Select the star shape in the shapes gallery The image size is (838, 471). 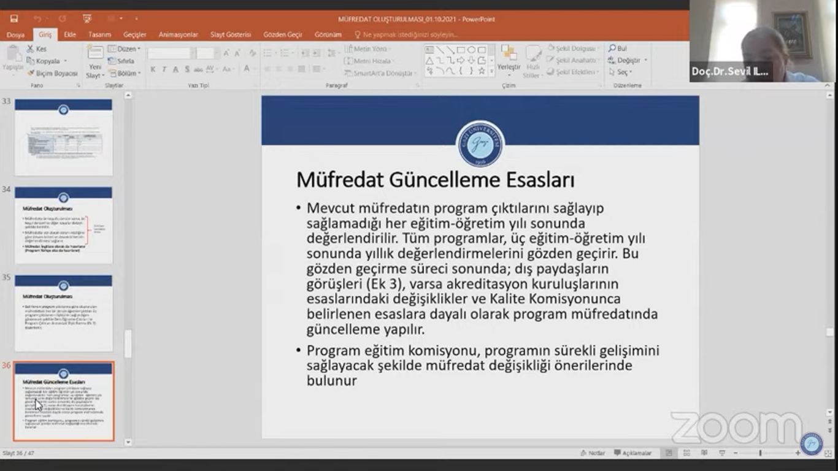[x=482, y=71]
